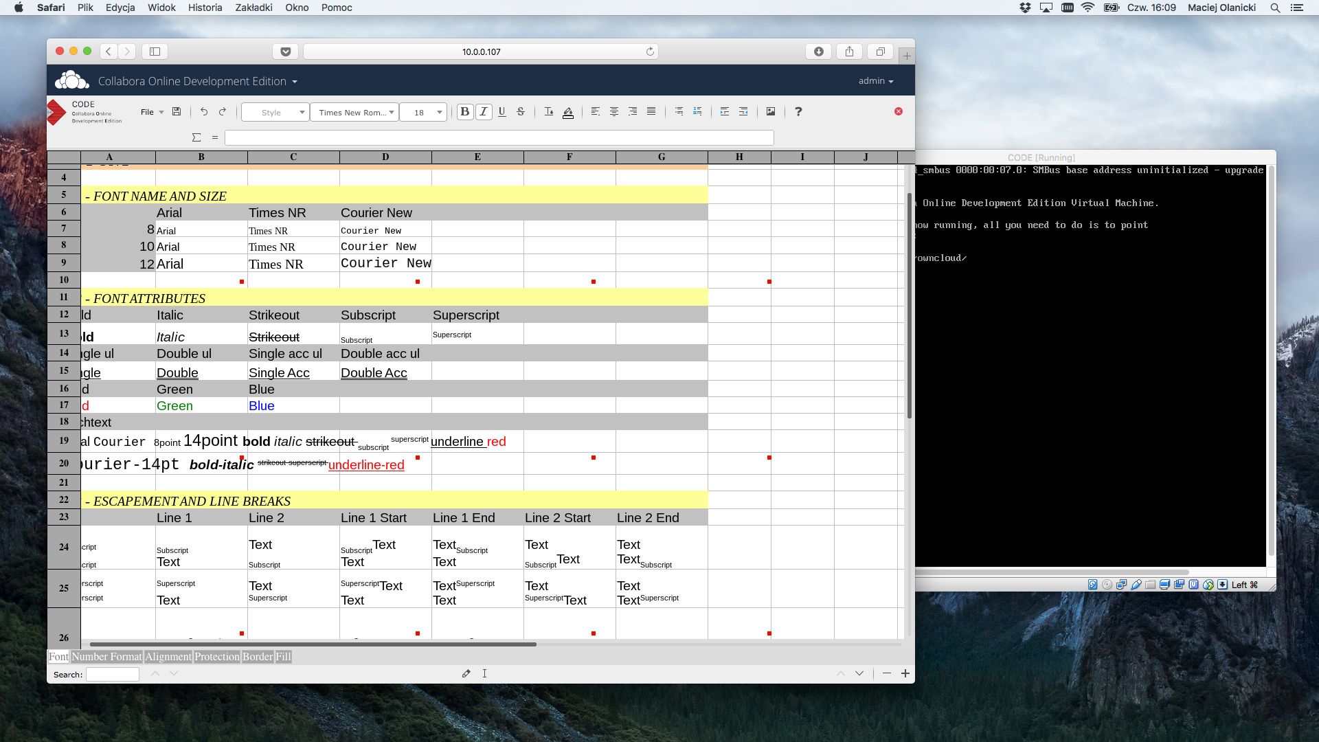Screen dimensions: 1319x742
Task: Open the Style dropdown
Action: click(x=275, y=112)
